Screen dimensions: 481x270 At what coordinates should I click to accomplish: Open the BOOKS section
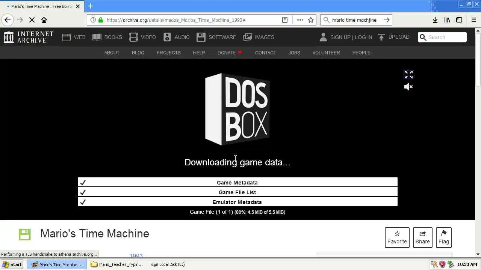tap(107, 37)
